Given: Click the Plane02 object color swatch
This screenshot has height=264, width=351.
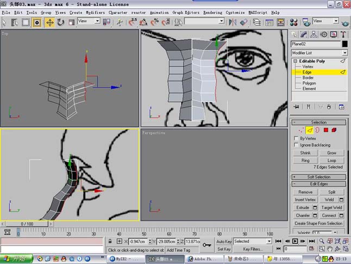Looking at the screenshot, I should click(x=344, y=44).
